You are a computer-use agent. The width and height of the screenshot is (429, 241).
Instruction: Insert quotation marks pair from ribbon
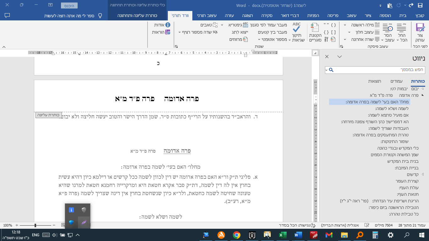(326, 25)
